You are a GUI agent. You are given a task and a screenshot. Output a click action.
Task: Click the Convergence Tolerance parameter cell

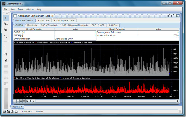[117, 32]
